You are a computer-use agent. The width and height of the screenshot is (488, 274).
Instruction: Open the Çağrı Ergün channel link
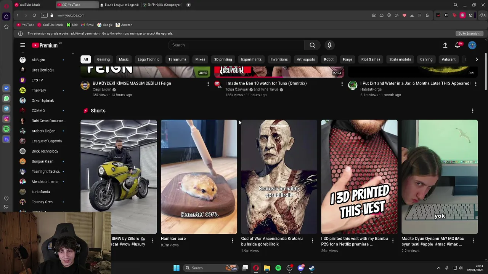pyautogui.click(x=102, y=89)
